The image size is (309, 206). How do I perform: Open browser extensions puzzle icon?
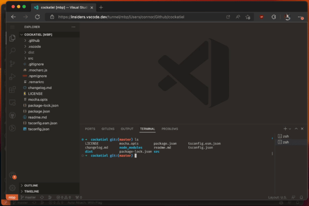(x=274, y=17)
